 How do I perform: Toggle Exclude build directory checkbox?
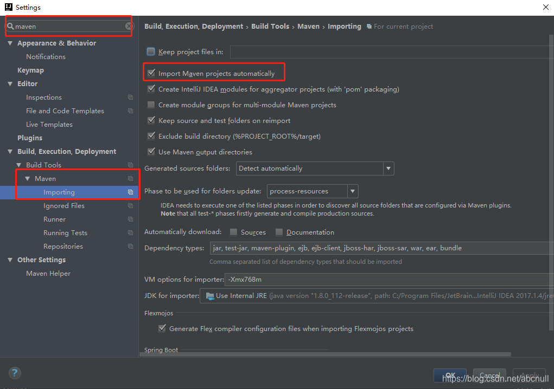click(x=151, y=136)
